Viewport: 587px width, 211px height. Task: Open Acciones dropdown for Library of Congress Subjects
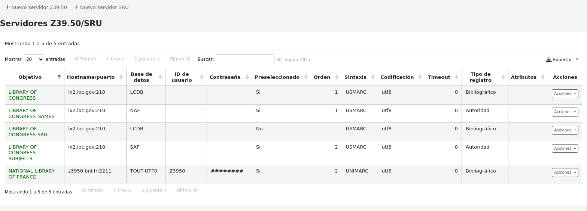pos(565,149)
